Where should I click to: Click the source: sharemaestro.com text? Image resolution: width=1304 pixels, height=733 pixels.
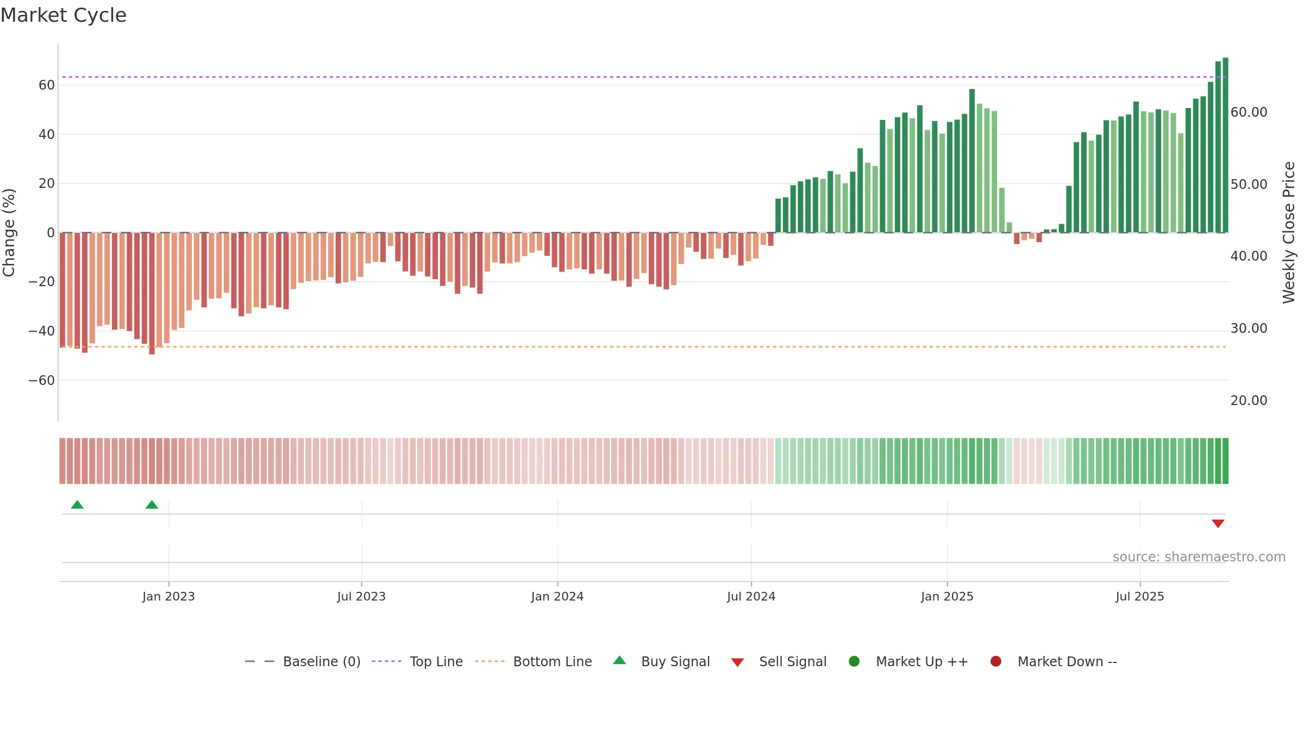coord(1199,557)
